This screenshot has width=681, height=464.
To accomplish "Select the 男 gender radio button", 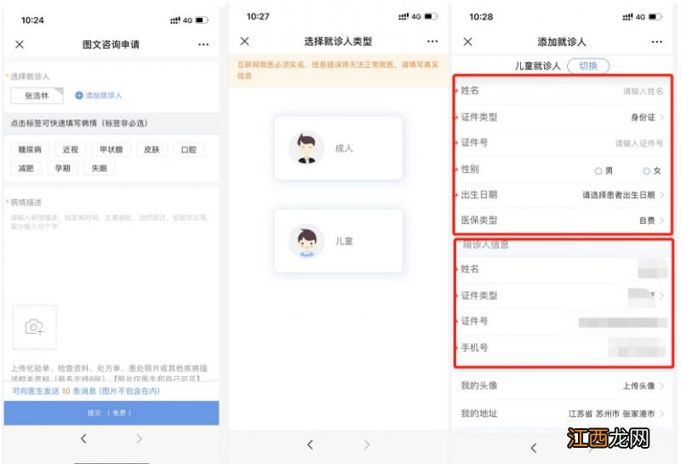I will pyautogui.click(x=598, y=171).
